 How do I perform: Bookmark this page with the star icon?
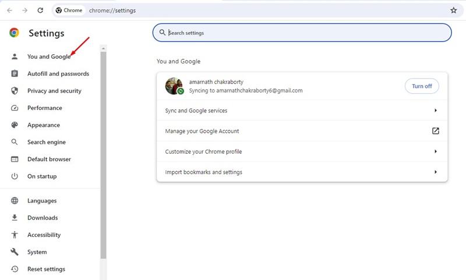[x=454, y=10]
